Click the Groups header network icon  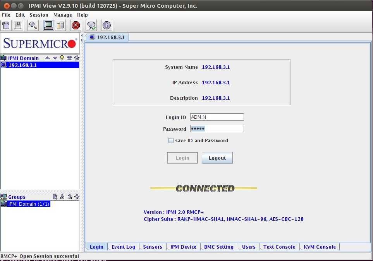(3, 197)
